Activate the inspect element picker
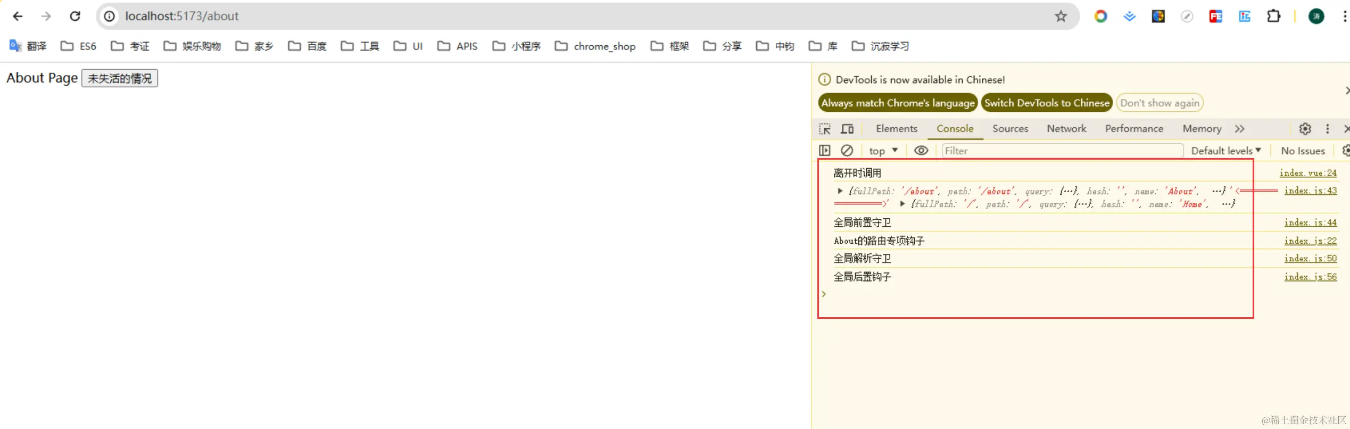This screenshot has width=1350, height=429. [825, 129]
